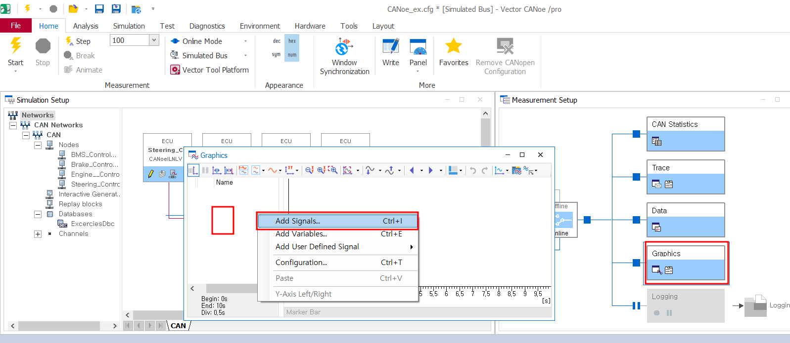Click the tree pane horizontal scrollbar right arrow
This screenshot has width=790, height=343.
pos(115,326)
